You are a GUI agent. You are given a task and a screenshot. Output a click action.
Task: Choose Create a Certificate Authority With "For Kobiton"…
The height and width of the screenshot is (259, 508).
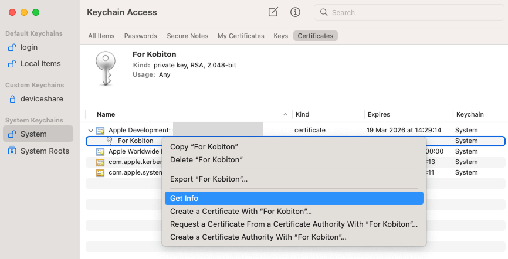coord(294,237)
